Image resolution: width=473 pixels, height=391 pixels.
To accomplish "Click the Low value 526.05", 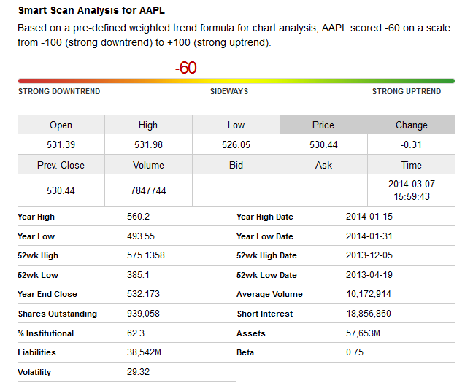I will 236,144.
